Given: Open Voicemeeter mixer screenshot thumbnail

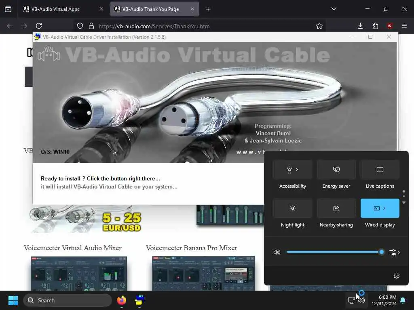Looking at the screenshot, I should pyautogui.click(x=79, y=273).
